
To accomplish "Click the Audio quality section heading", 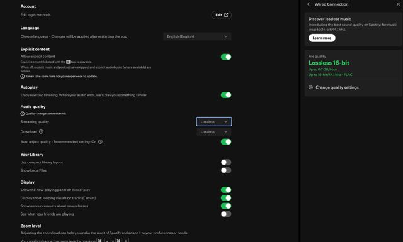I will 33,107.
